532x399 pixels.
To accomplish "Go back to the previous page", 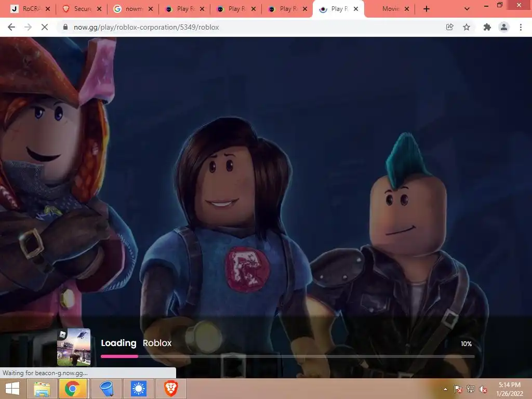I will coord(11,27).
